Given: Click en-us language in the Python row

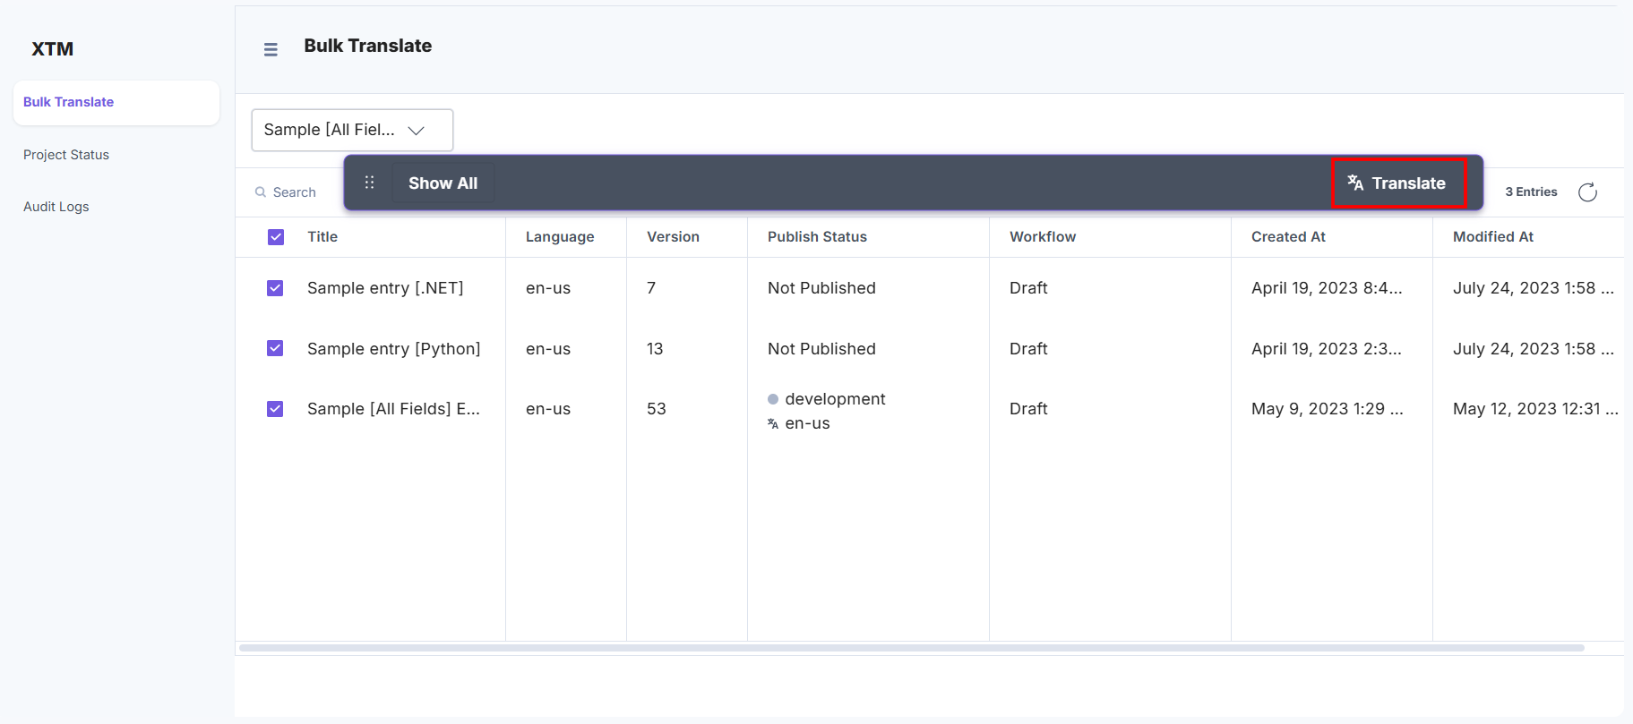Looking at the screenshot, I should tap(548, 349).
